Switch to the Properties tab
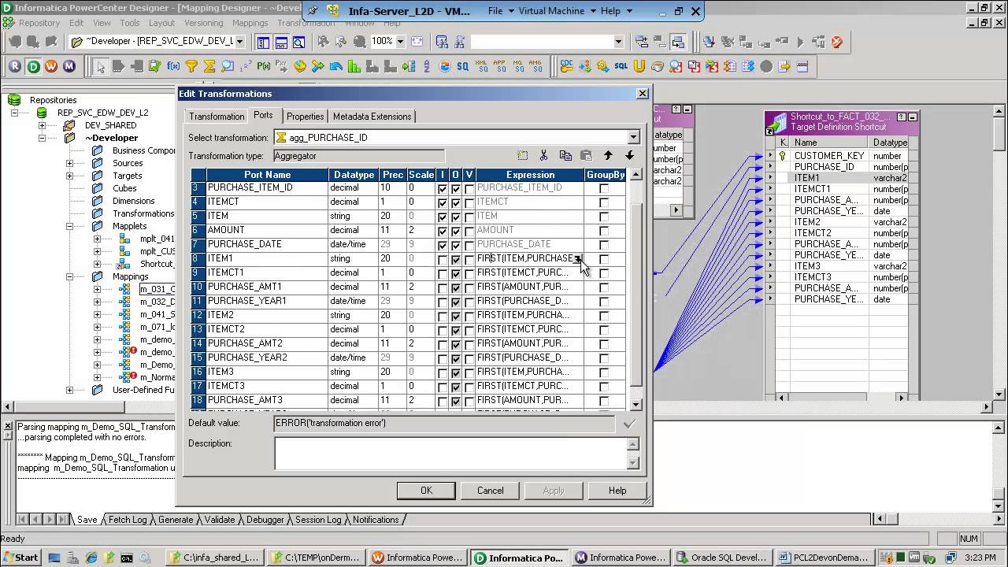Image resolution: width=1008 pixels, height=567 pixels. coord(305,117)
